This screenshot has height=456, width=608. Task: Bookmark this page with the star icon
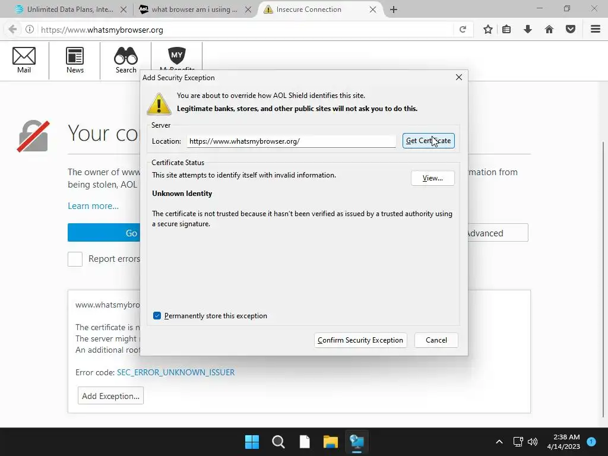[x=488, y=30]
